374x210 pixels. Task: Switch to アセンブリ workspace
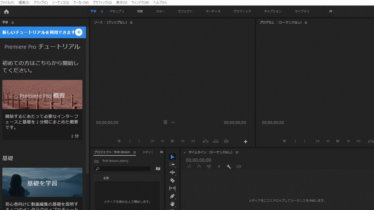tap(117, 11)
